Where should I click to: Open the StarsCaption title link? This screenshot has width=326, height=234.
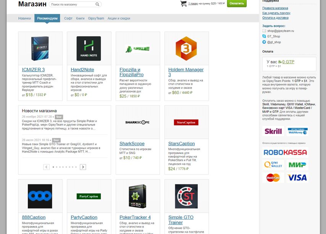tap(181, 144)
